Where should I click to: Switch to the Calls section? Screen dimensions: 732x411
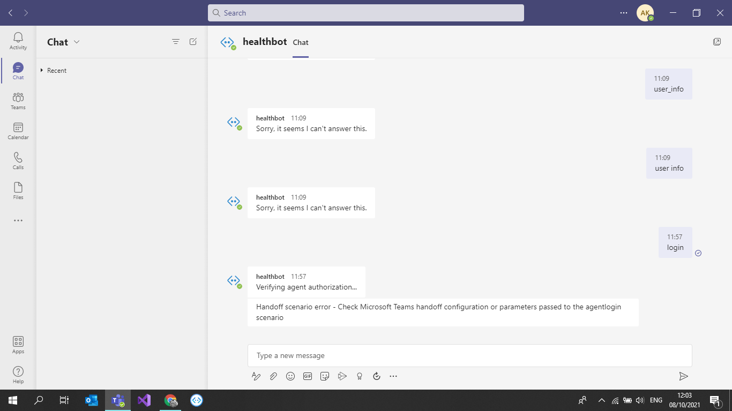18,160
